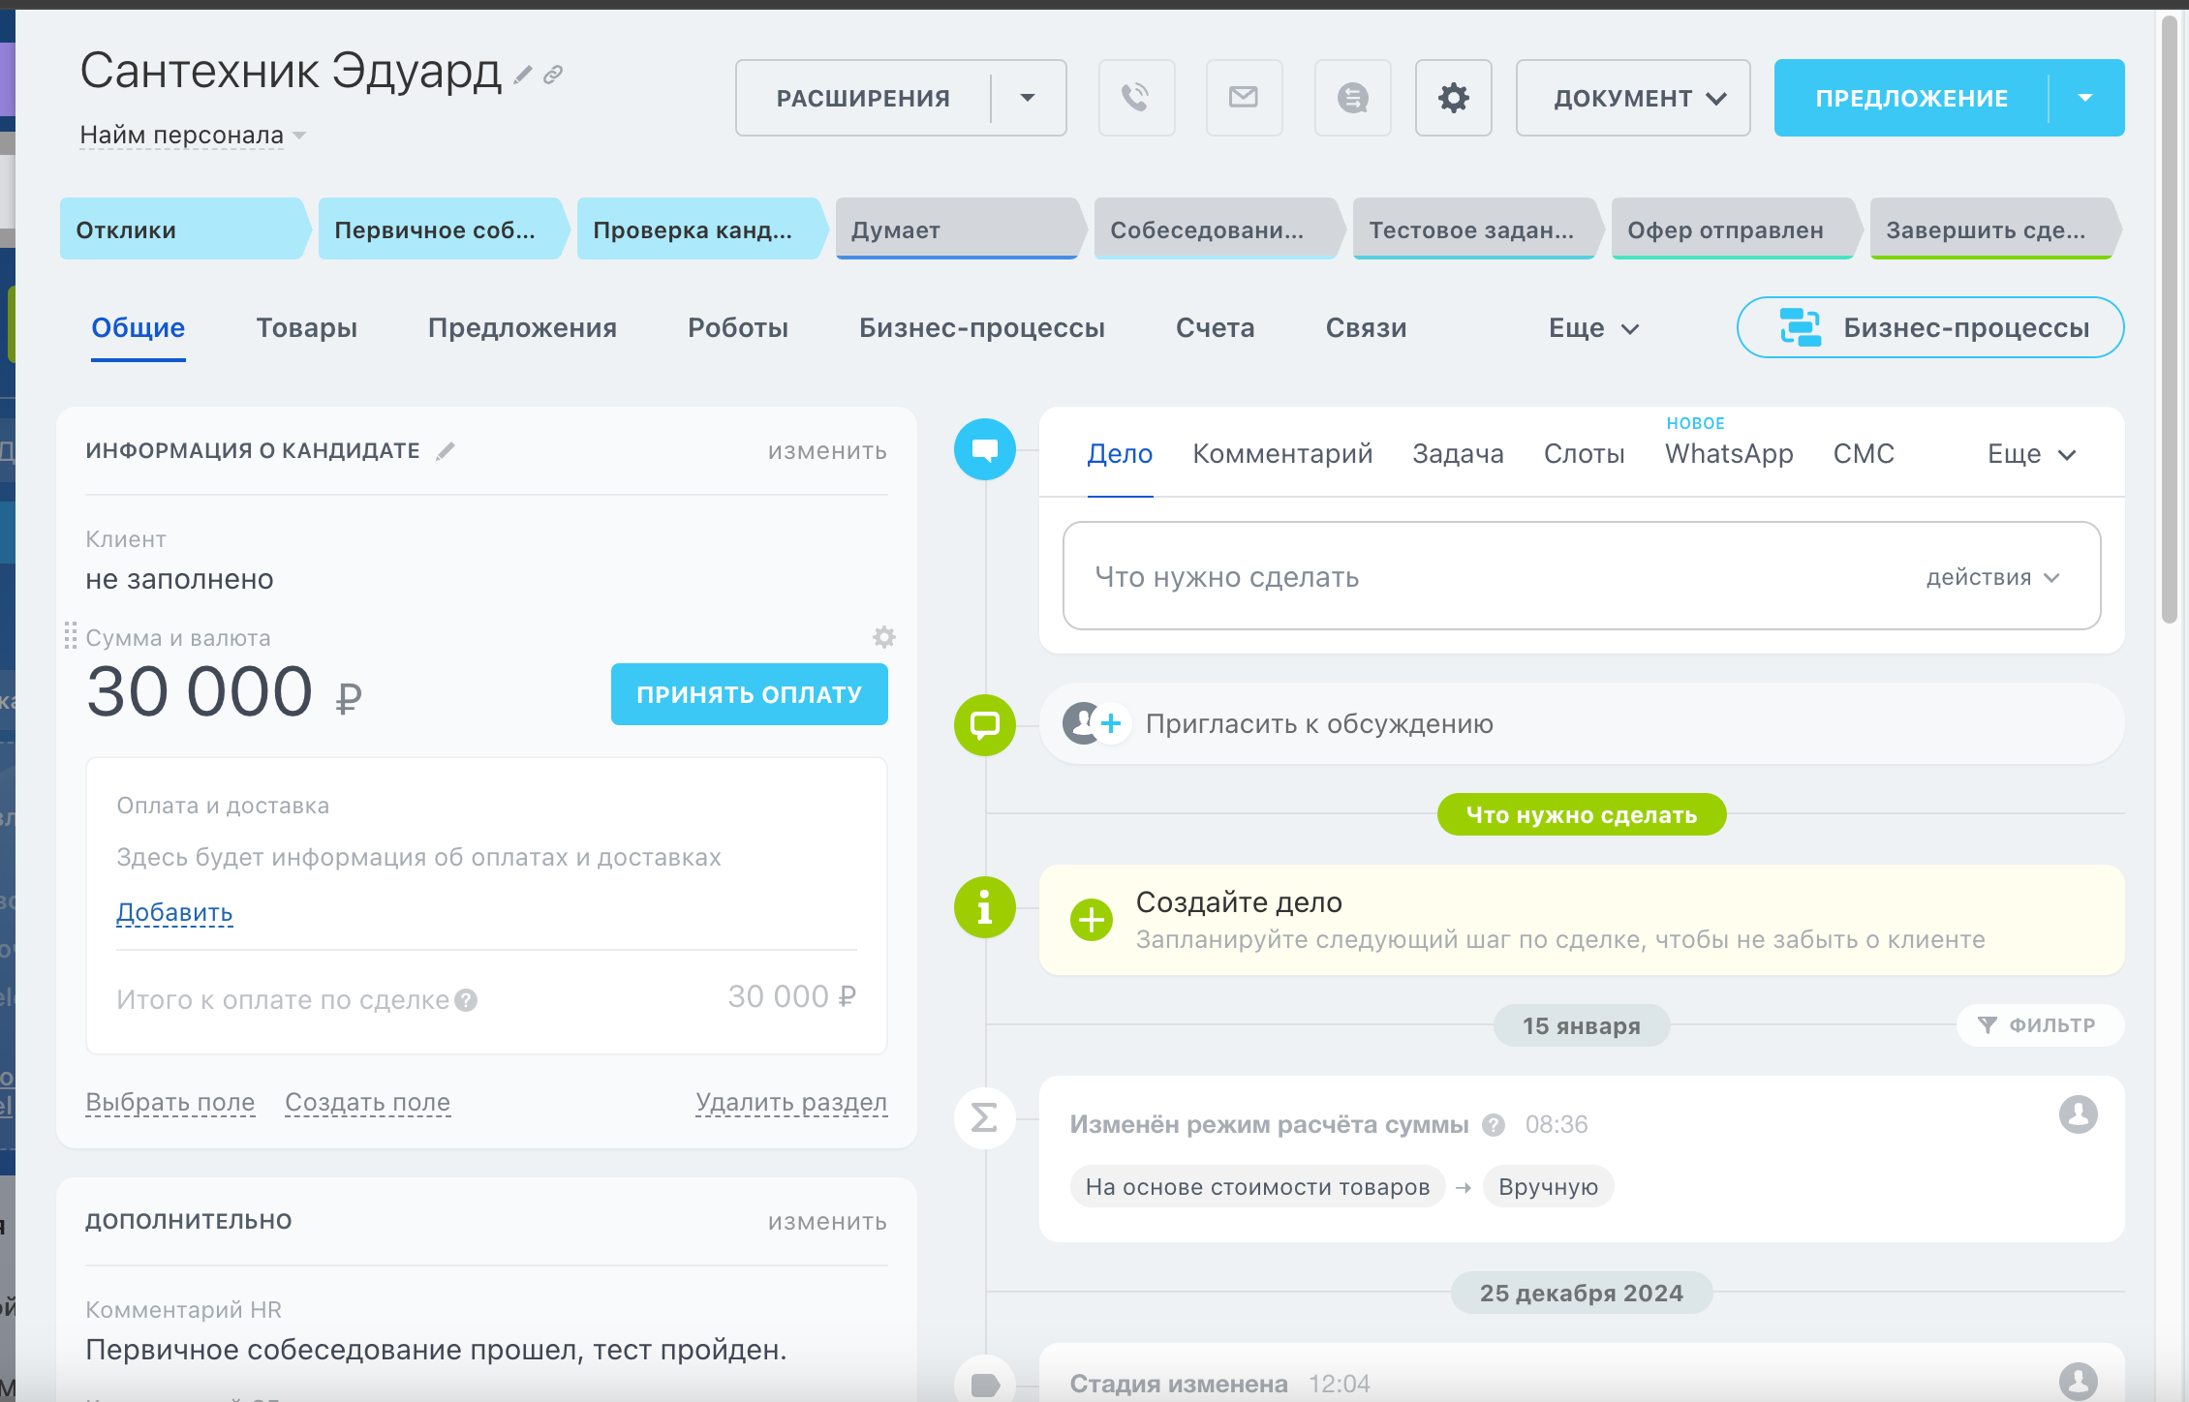Click the Что нужно сделать input field
The height and width of the screenshot is (1402, 2189).
(1453, 578)
